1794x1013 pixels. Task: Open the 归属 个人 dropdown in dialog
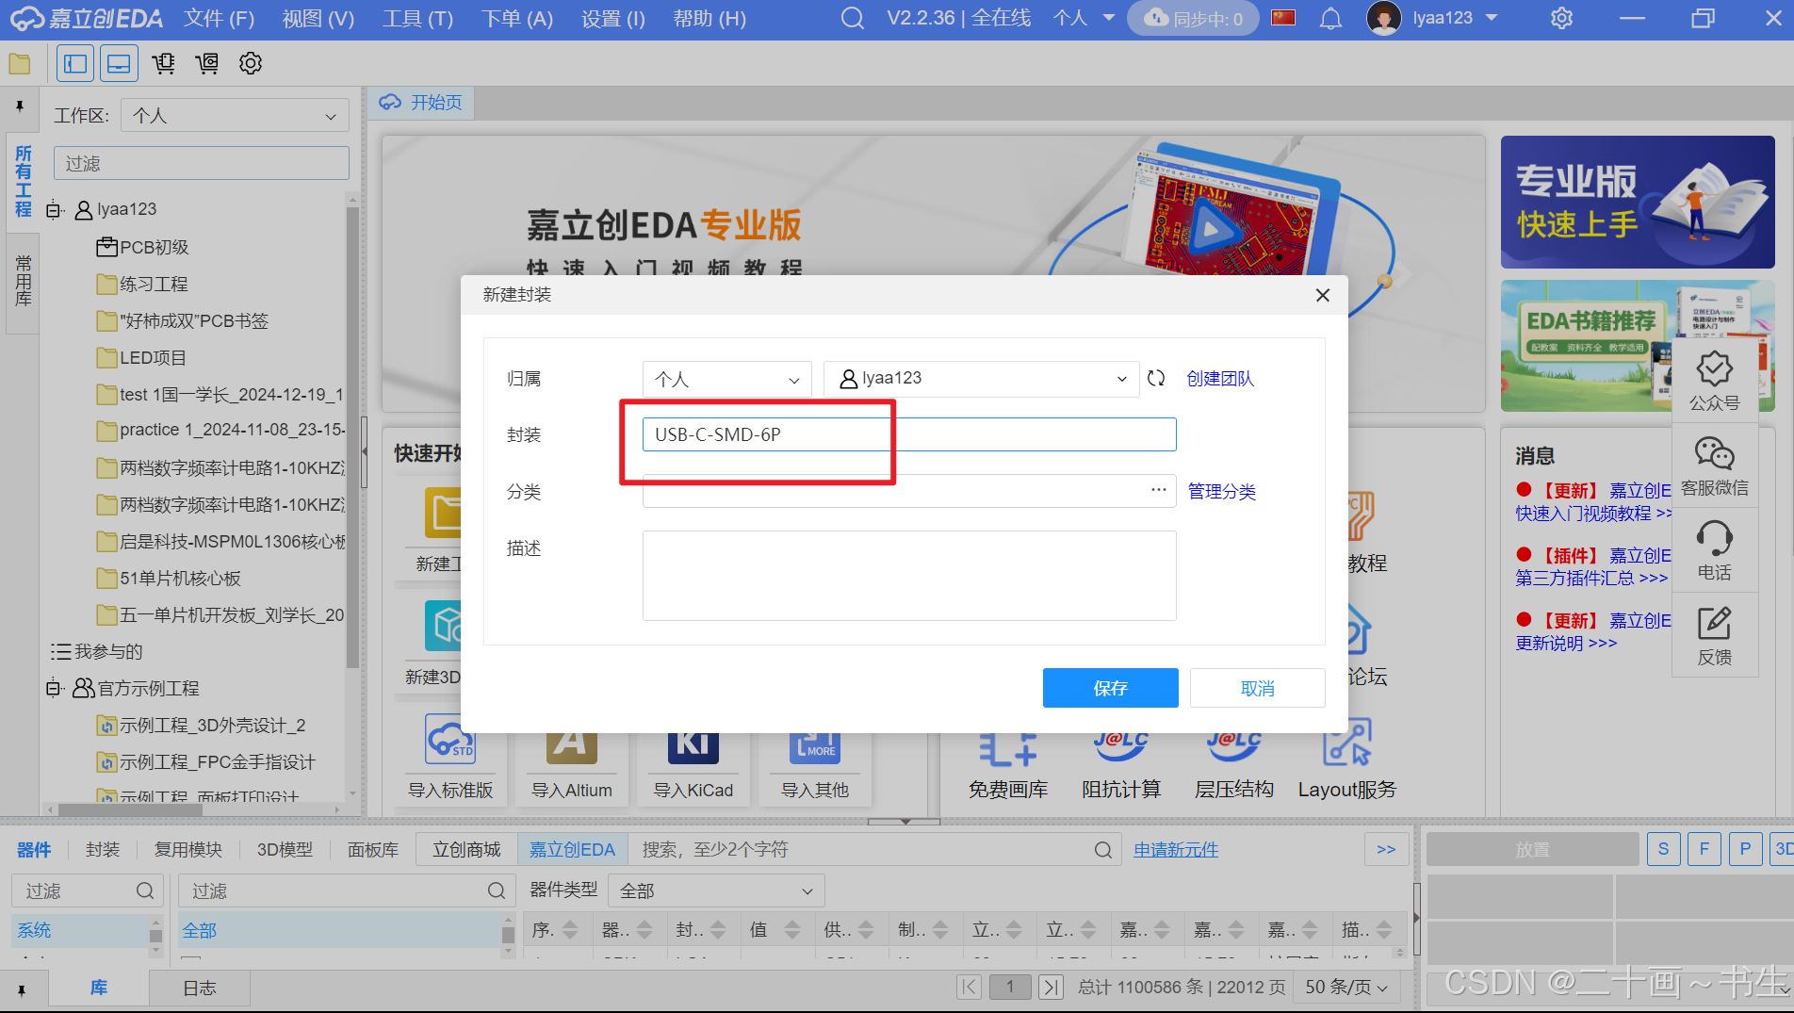726,379
